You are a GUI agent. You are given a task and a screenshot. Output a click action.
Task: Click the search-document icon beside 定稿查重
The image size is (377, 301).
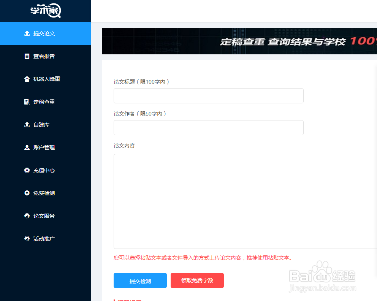[x=27, y=102]
